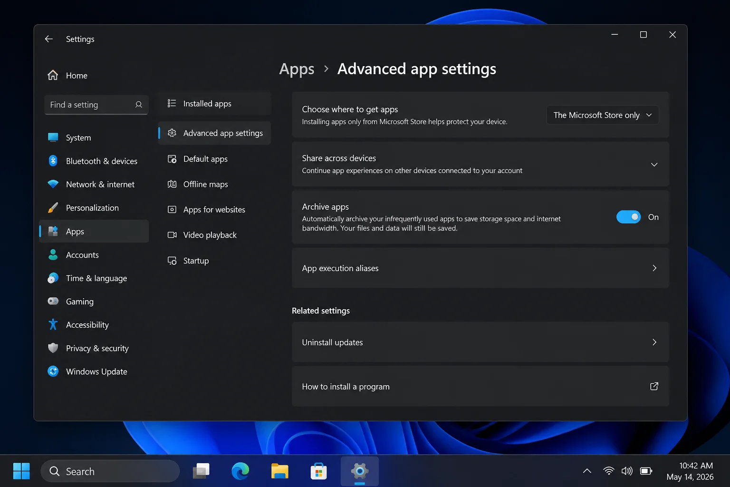This screenshot has height=487, width=730.
Task: Go to Offline maps page
Action: click(x=214, y=184)
